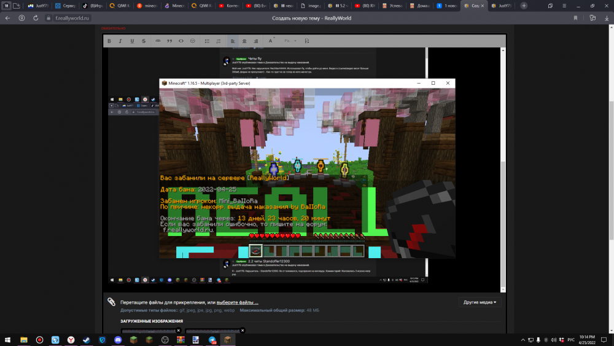Open Steam from the taskbar

[x=87, y=340]
